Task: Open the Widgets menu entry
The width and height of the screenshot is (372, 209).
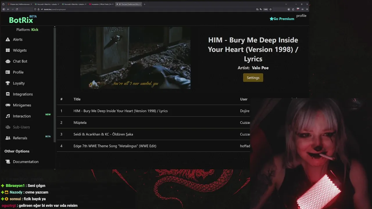Action: pyautogui.click(x=20, y=50)
